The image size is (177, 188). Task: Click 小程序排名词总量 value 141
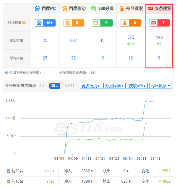coord(93,73)
